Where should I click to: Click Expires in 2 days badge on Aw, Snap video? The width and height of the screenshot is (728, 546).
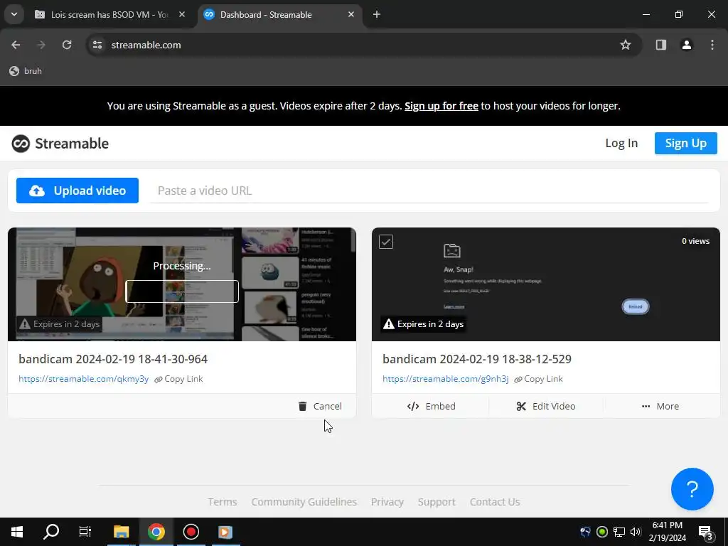424,324
